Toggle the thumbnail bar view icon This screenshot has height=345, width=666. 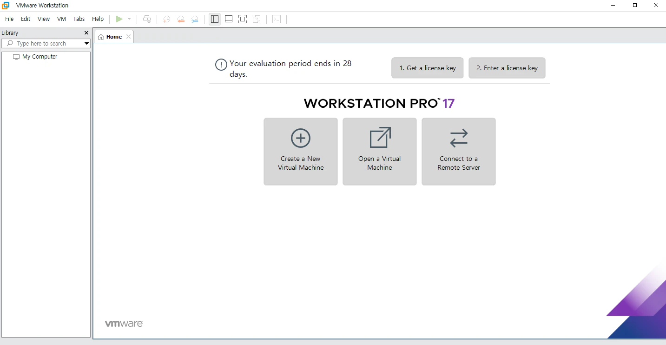point(229,19)
